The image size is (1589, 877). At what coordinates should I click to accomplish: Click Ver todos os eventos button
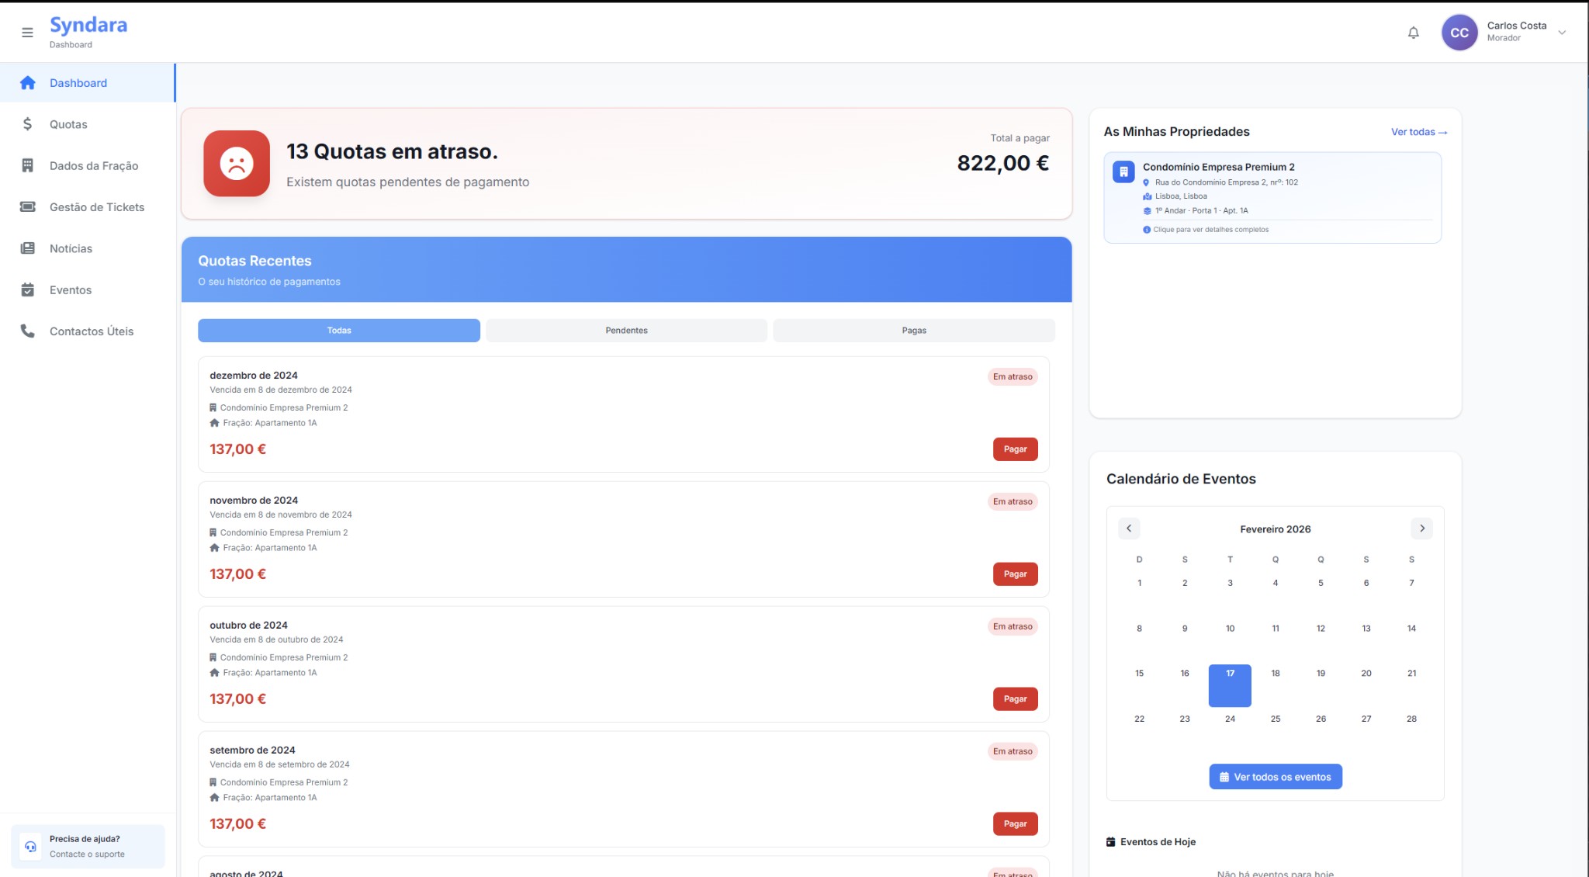click(x=1275, y=776)
